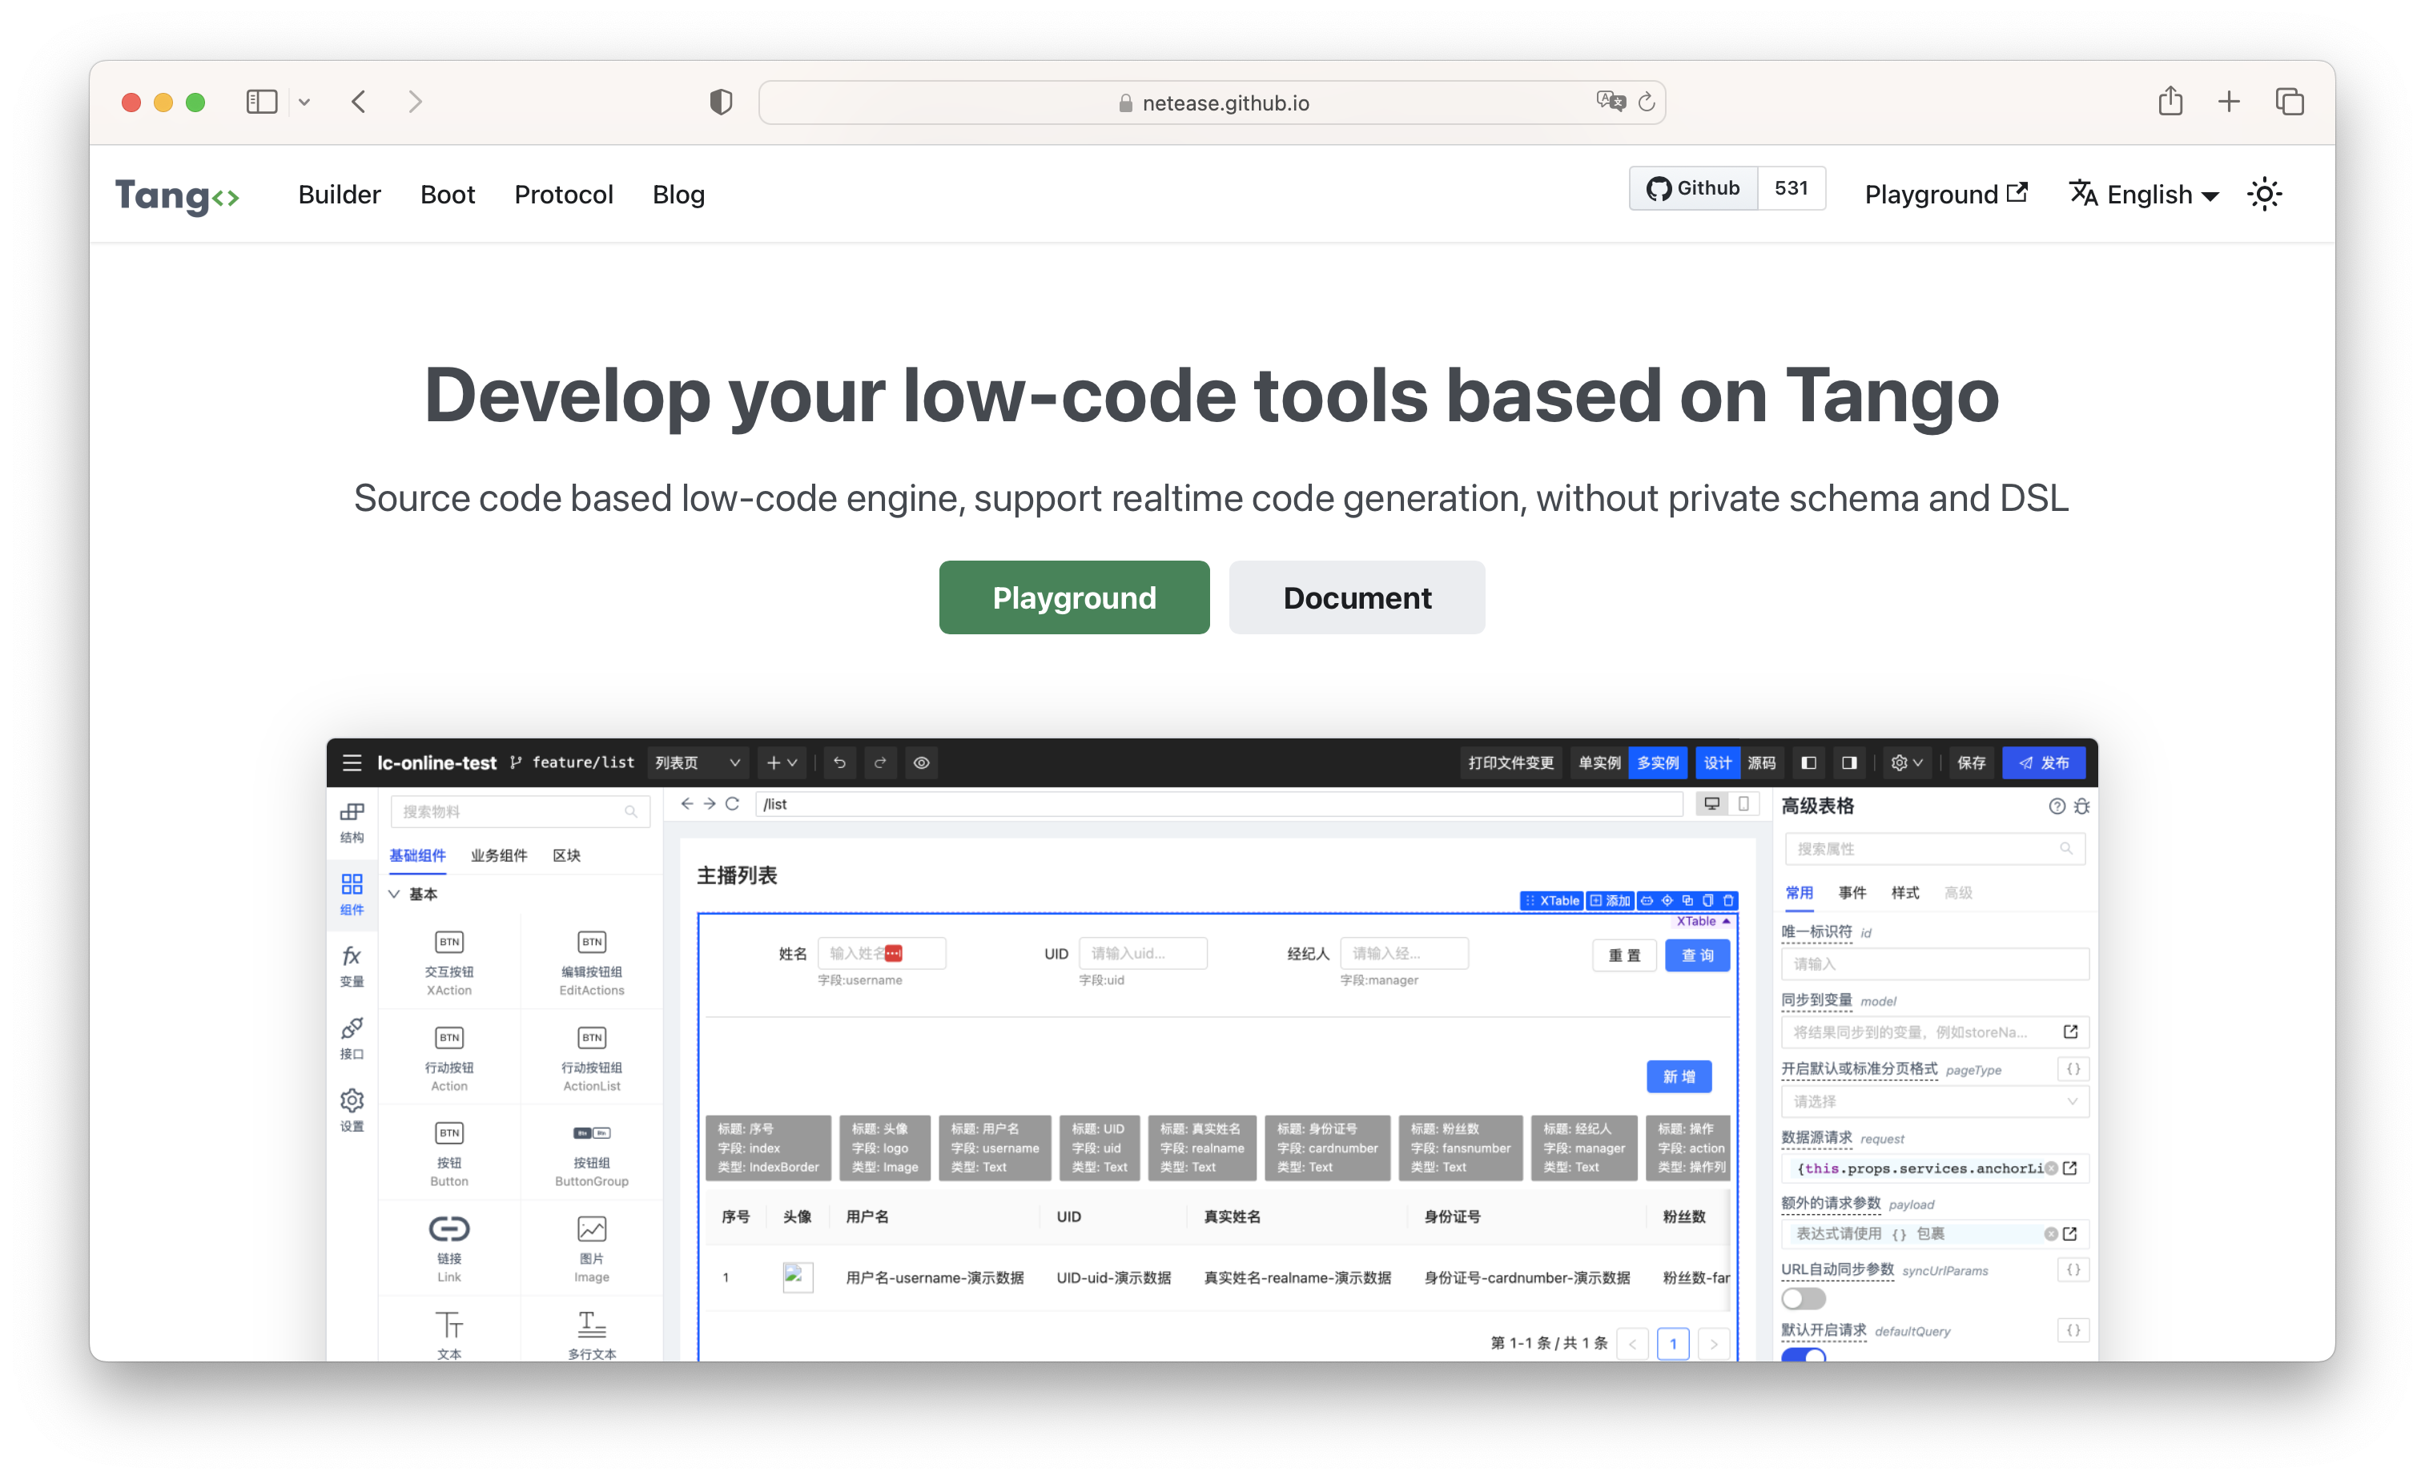Click the 531 star count badge
Viewport: 2425px width, 1480px height.
pos(1792,188)
